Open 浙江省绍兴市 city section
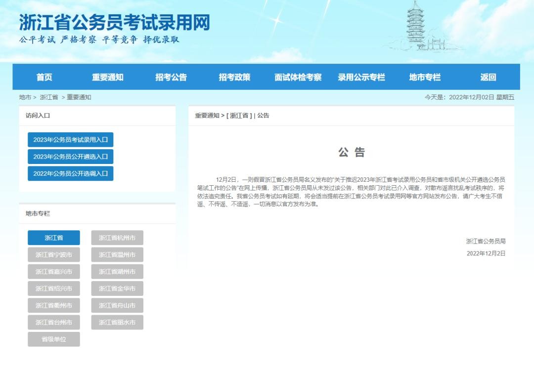534x367 pixels. tap(53, 288)
